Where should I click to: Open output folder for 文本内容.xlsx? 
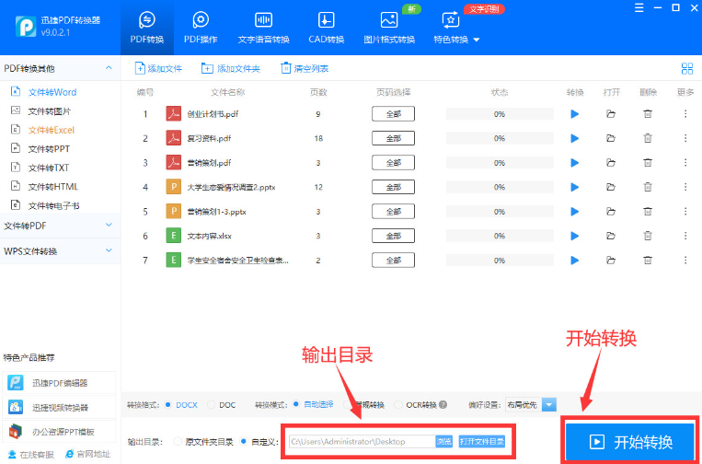[x=611, y=236]
